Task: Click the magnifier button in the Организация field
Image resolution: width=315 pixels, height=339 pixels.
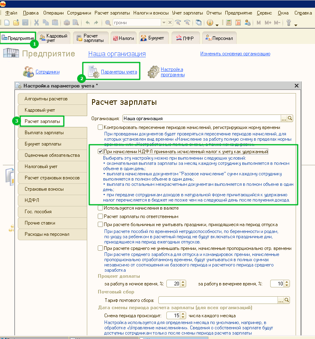Action: (x=290, y=118)
